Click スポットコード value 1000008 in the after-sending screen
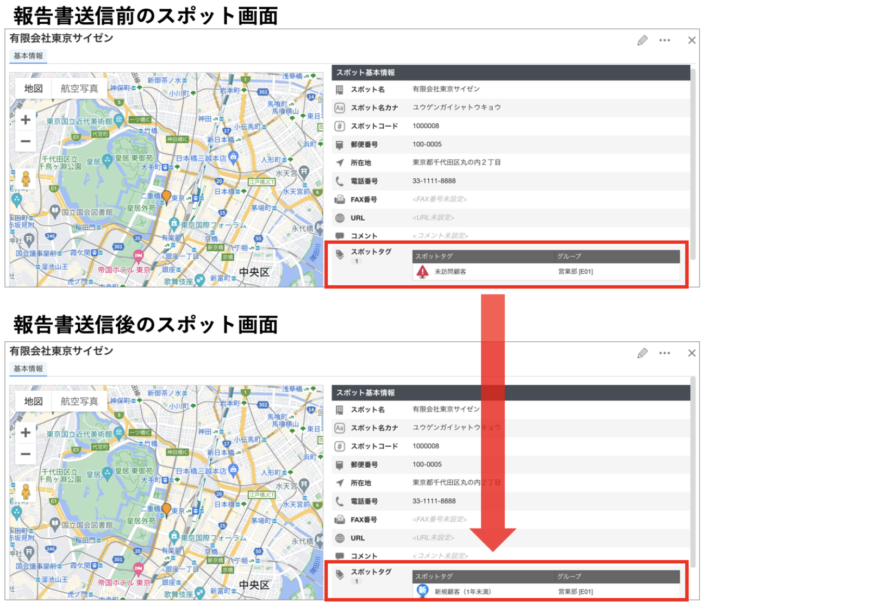 tap(426, 446)
